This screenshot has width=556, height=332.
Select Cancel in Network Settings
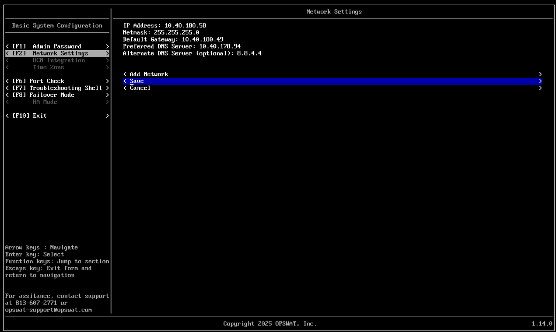coord(140,88)
